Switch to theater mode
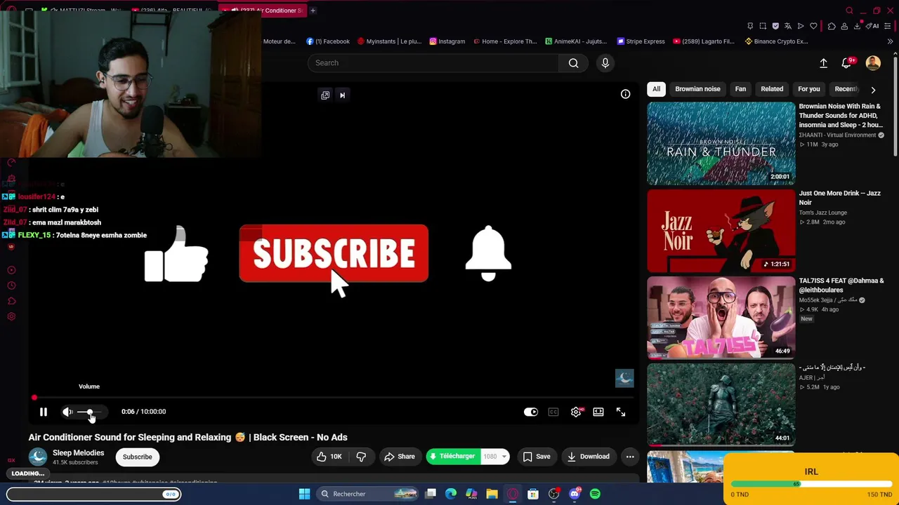This screenshot has width=899, height=505. [598, 412]
